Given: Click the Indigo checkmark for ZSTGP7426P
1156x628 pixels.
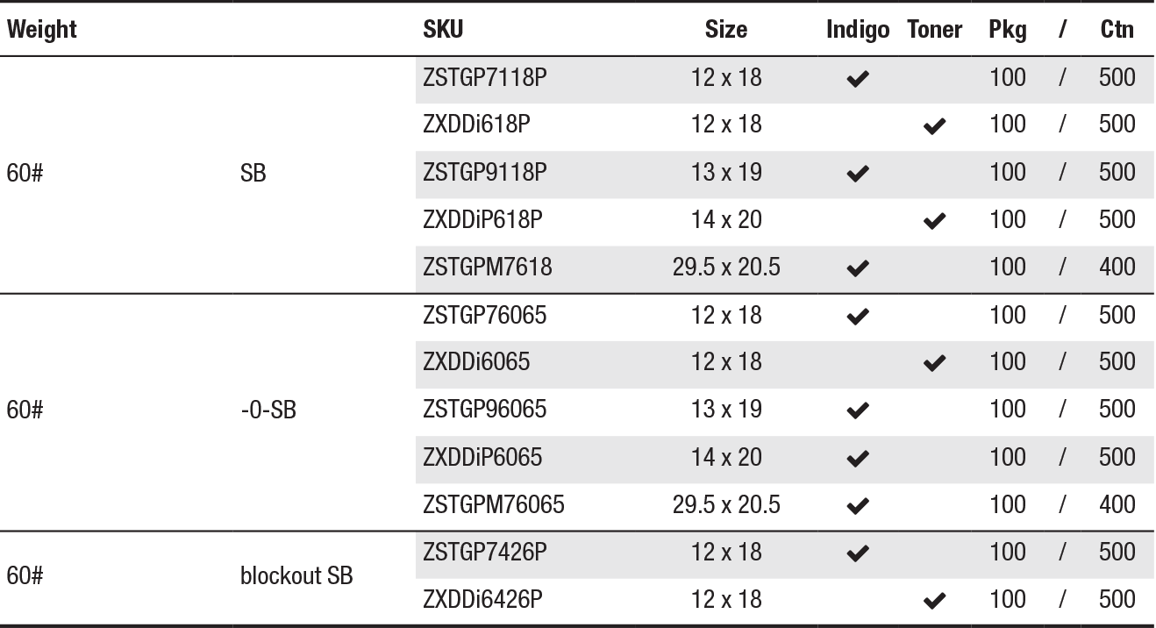Looking at the screenshot, I should (859, 554).
